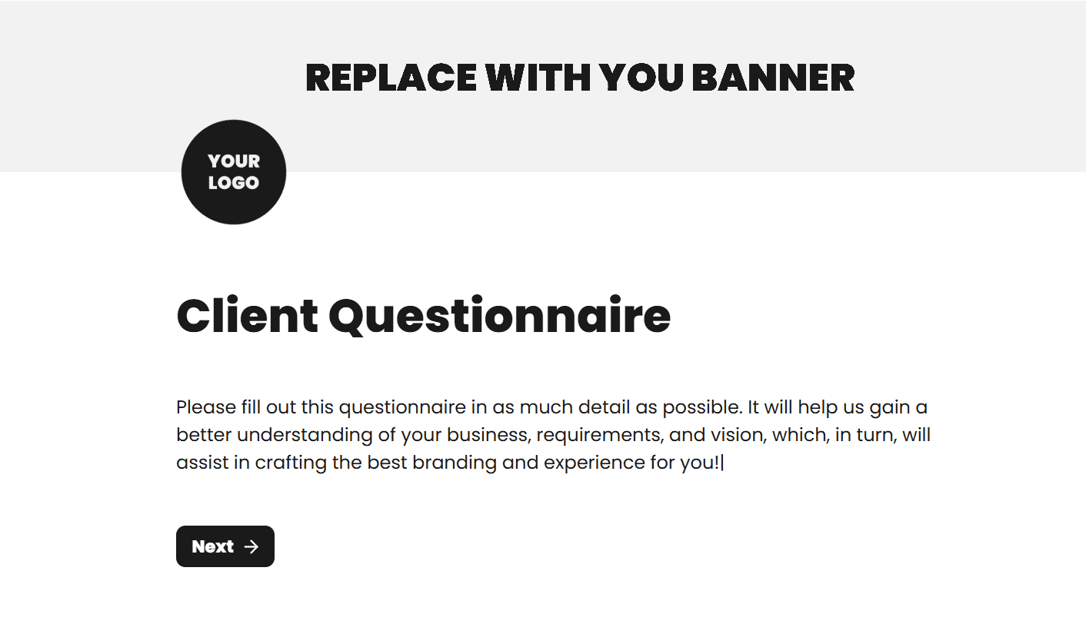Place cursor after "experience for you!"
The width and height of the screenshot is (1086, 624).
[722, 463]
